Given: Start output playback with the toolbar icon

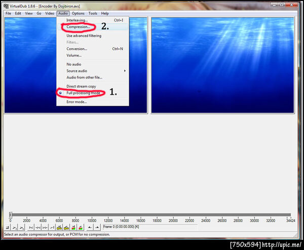Looking at the screenshot, I should click(x=21, y=227).
